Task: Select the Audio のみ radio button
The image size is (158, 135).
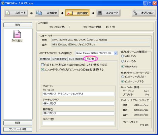Action: [x=123, y=61]
